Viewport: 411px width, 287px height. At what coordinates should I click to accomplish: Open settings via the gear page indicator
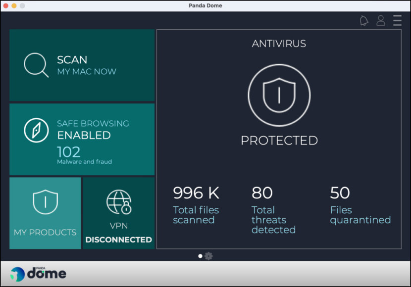pos(208,256)
